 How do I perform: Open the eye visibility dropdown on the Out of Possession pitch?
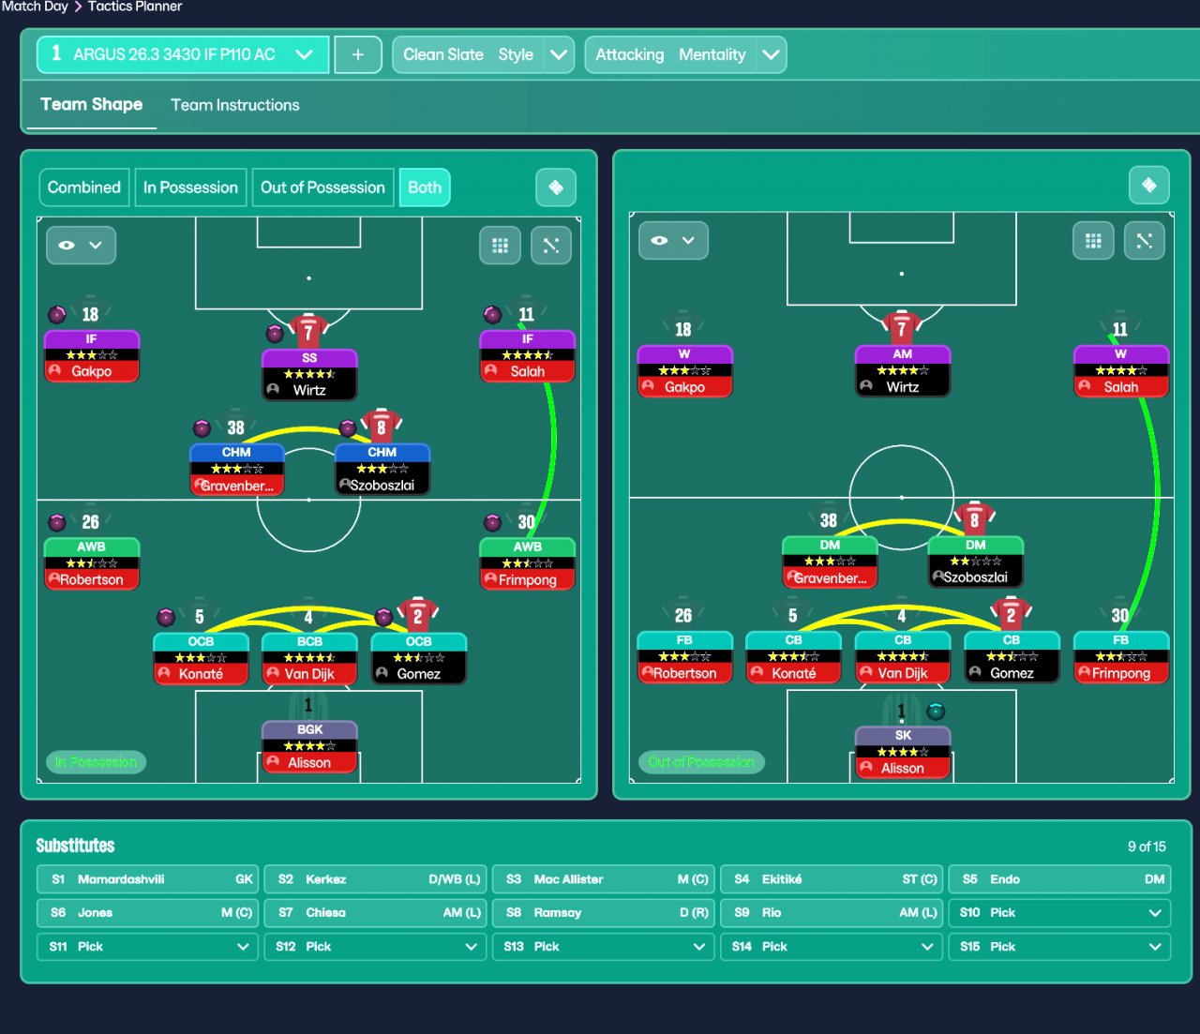(673, 241)
